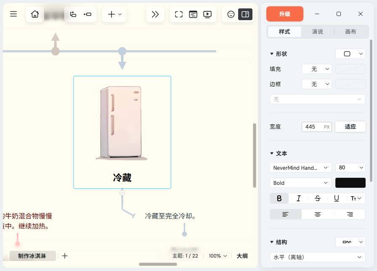Start Pitch slideshow play icon

pos(207,14)
